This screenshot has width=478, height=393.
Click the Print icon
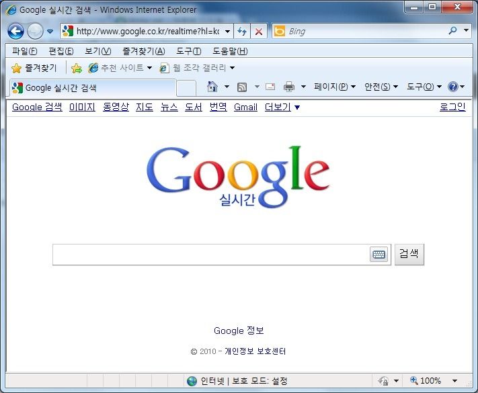click(x=289, y=87)
